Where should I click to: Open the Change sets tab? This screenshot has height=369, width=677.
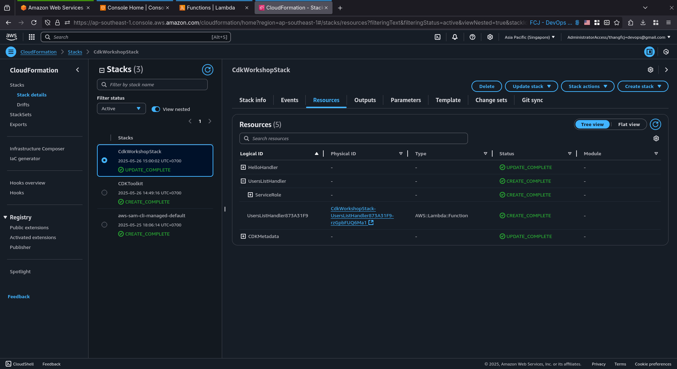pos(491,100)
